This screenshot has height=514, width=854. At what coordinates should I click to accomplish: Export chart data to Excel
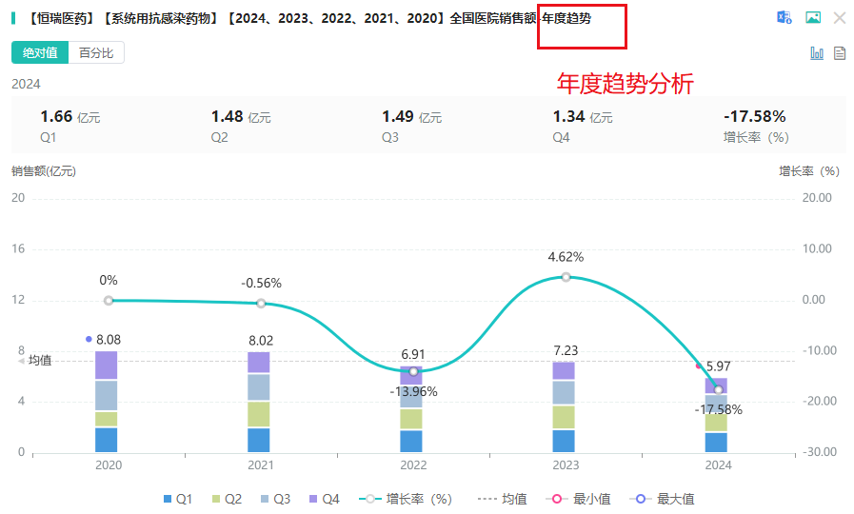tap(784, 18)
